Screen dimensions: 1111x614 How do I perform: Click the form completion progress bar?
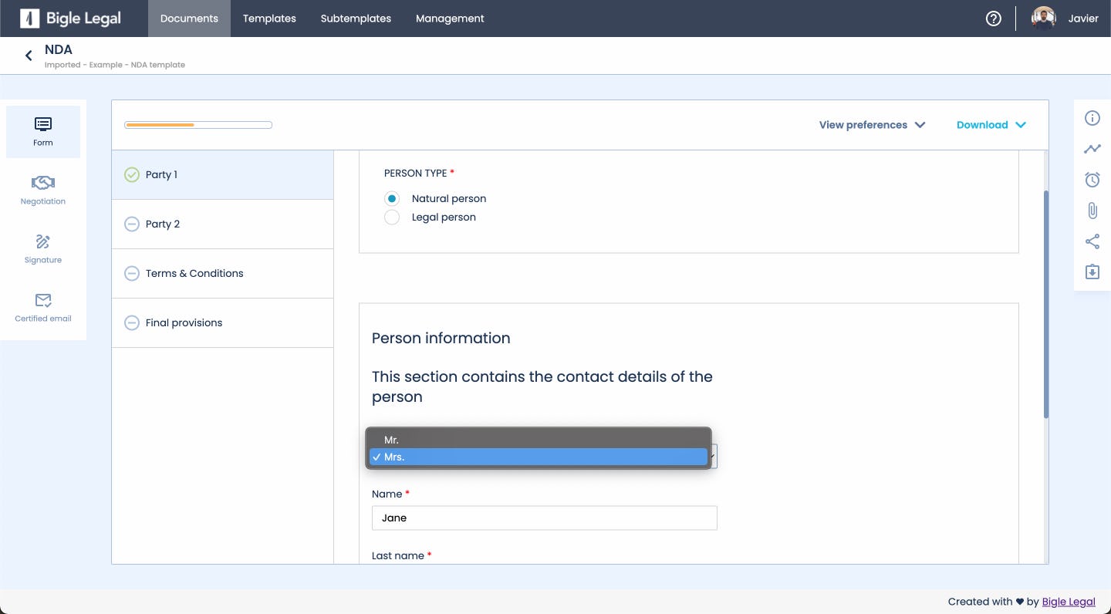pyautogui.click(x=198, y=125)
